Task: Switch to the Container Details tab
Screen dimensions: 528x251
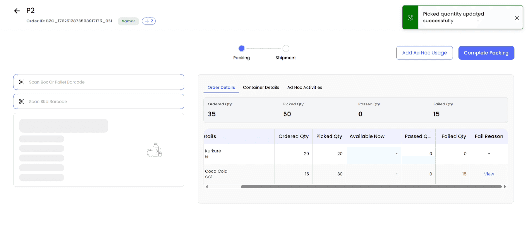Action: point(261,88)
